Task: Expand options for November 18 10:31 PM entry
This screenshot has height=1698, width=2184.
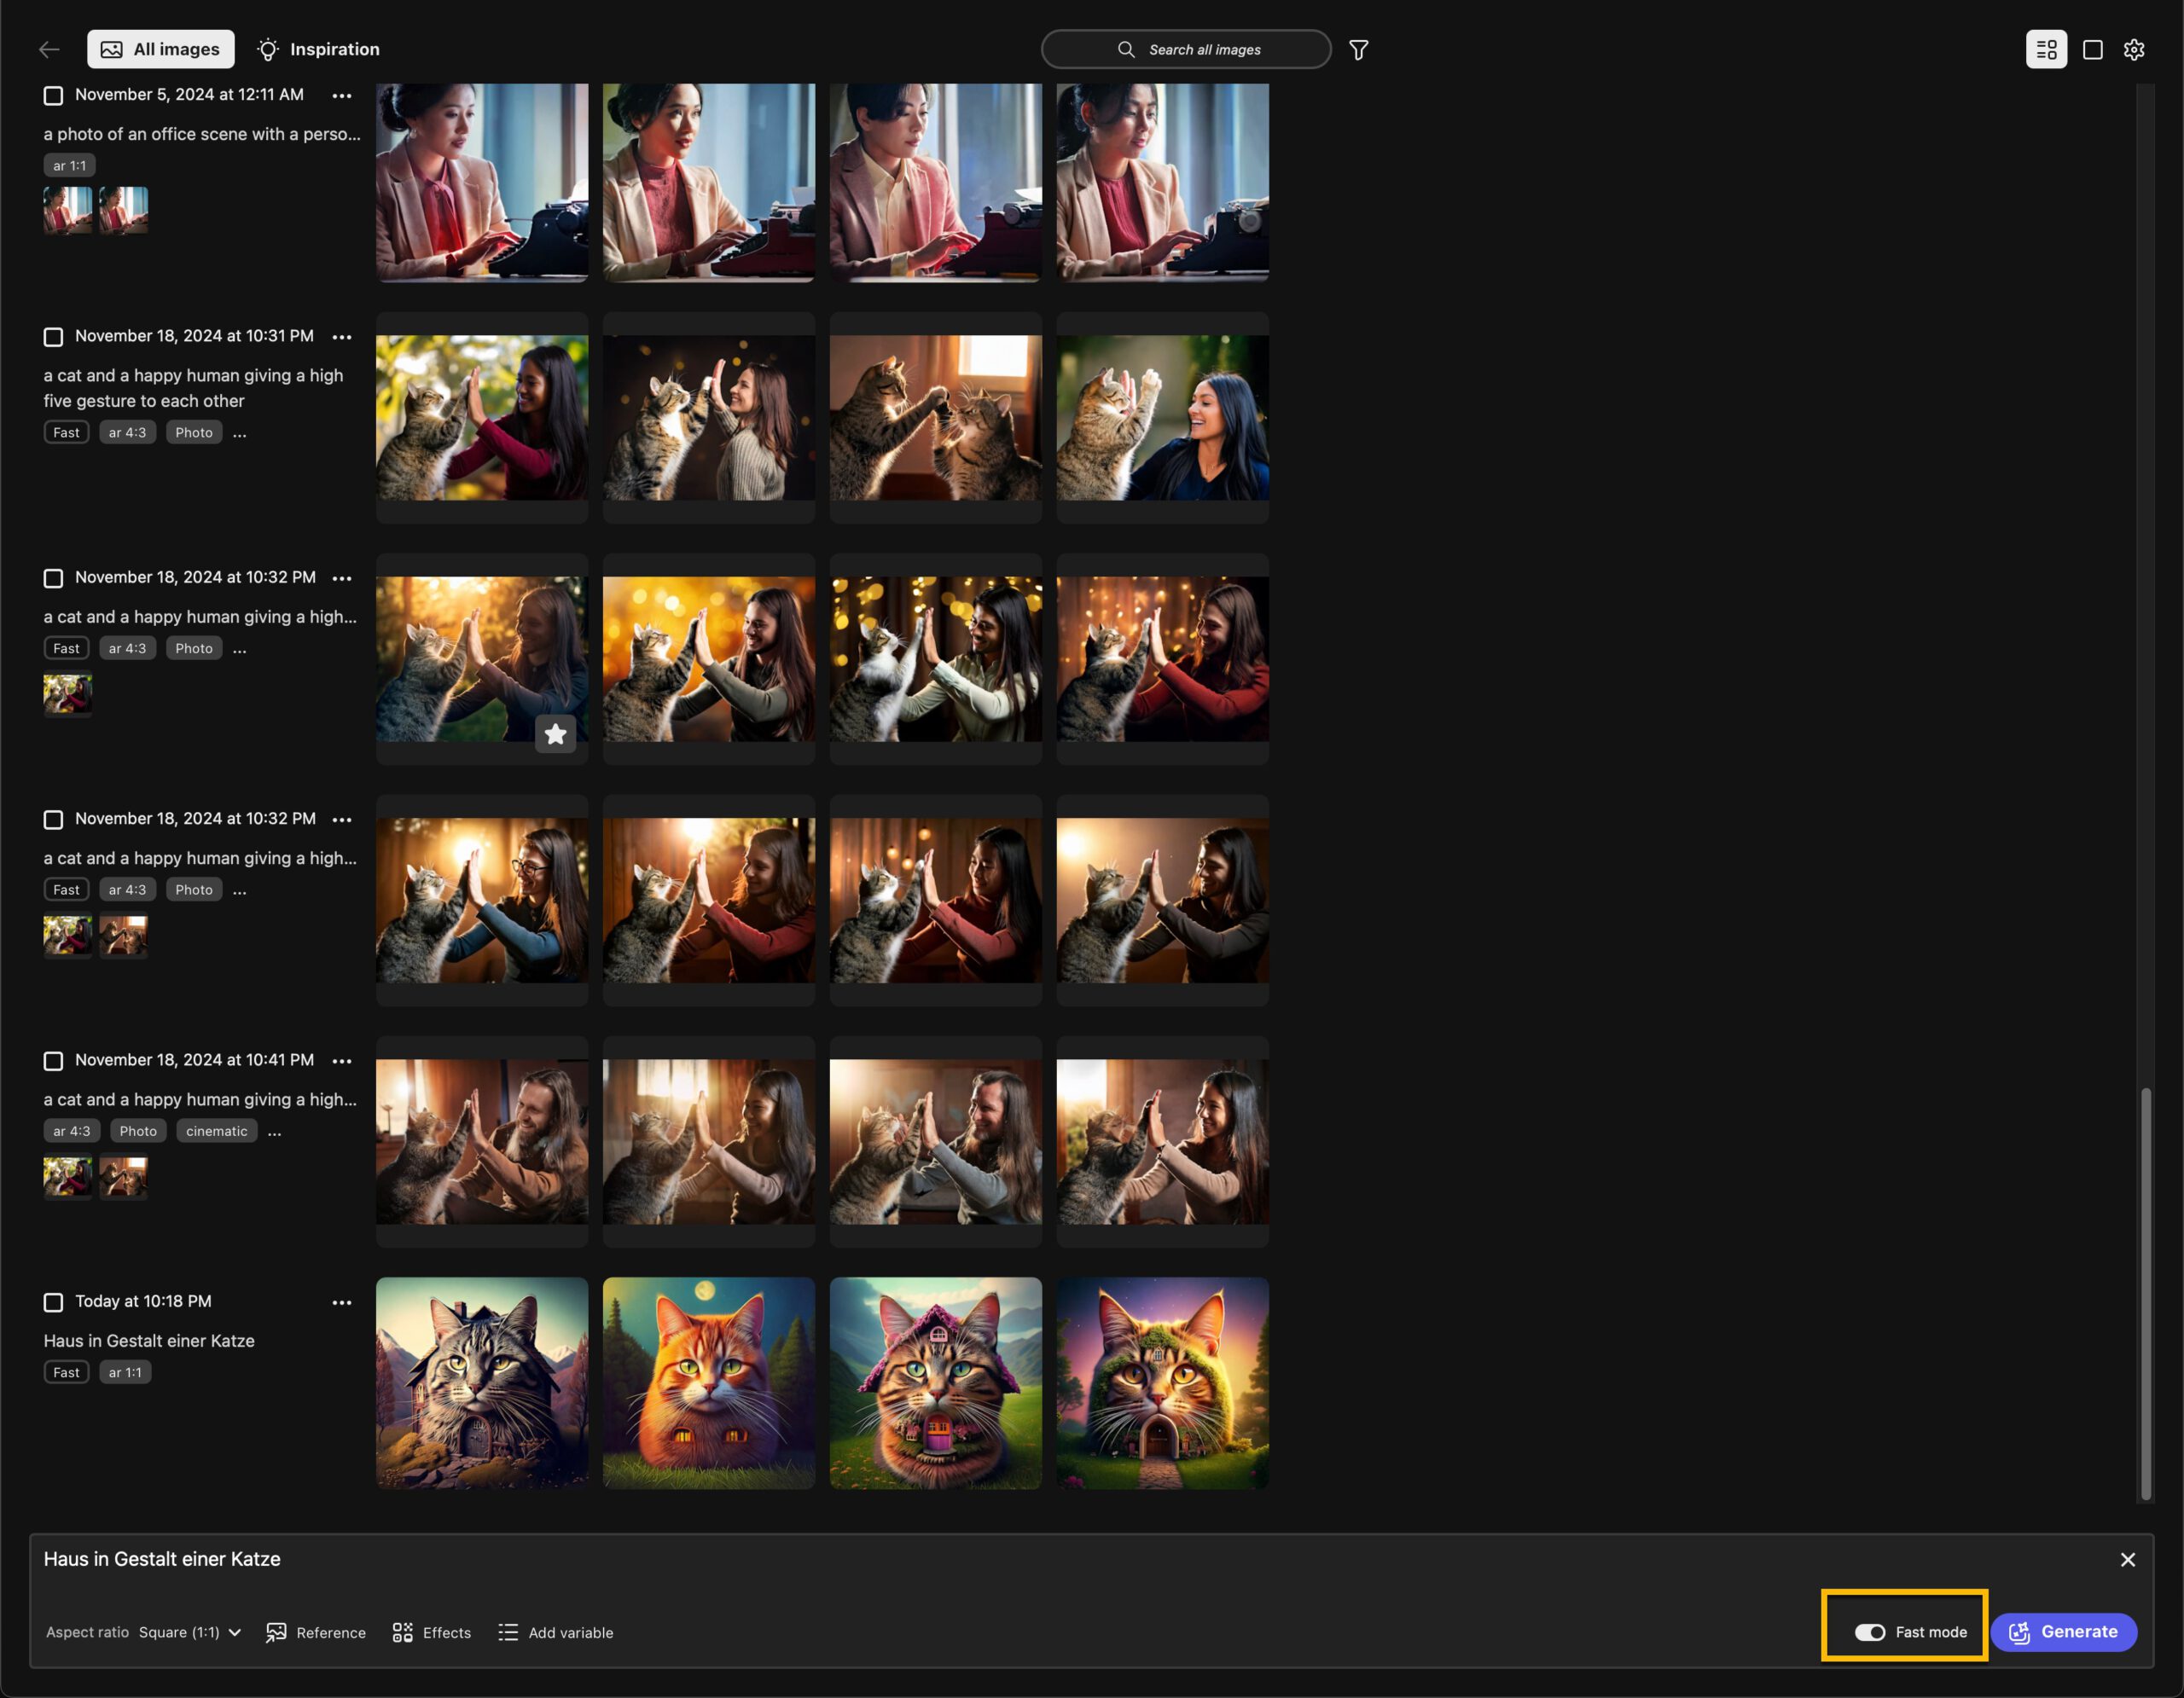Action: coord(340,335)
